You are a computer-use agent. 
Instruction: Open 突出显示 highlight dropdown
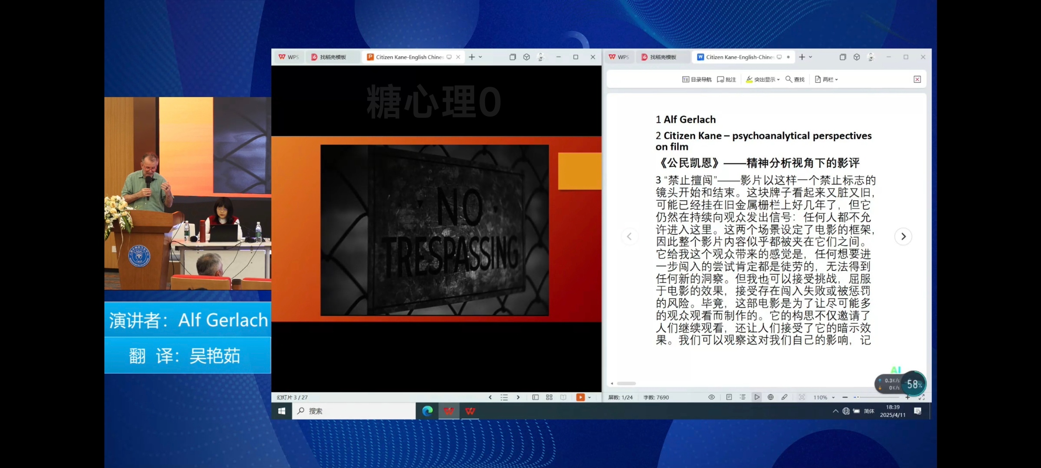[x=763, y=79]
